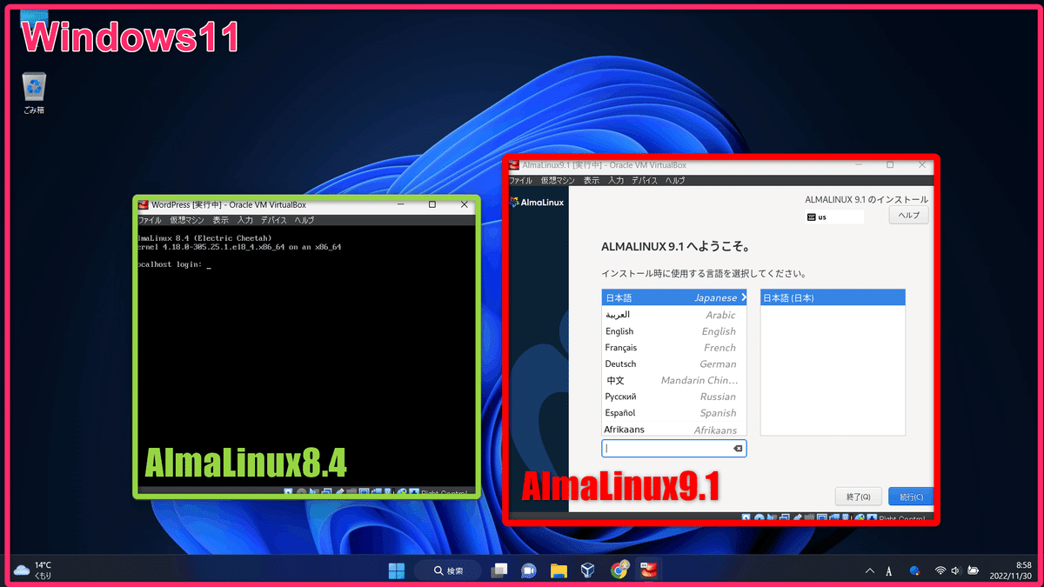Open the VirtualBox Manager taskbar icon
The image size is (1044, 587).
[x=589, y=570]
